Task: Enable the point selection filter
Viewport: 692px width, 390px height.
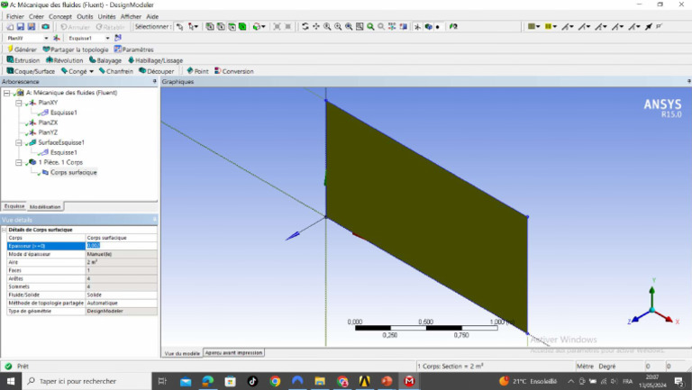Action: (210, 27)
